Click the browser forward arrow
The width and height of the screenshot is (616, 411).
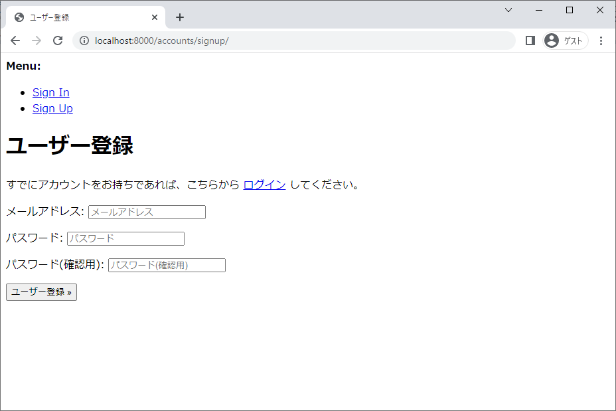pos(37,41)
